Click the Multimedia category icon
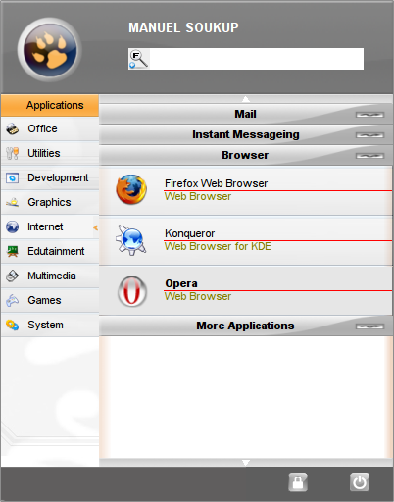Viewport: 394px width, 502px height. [x=13, y=276]
